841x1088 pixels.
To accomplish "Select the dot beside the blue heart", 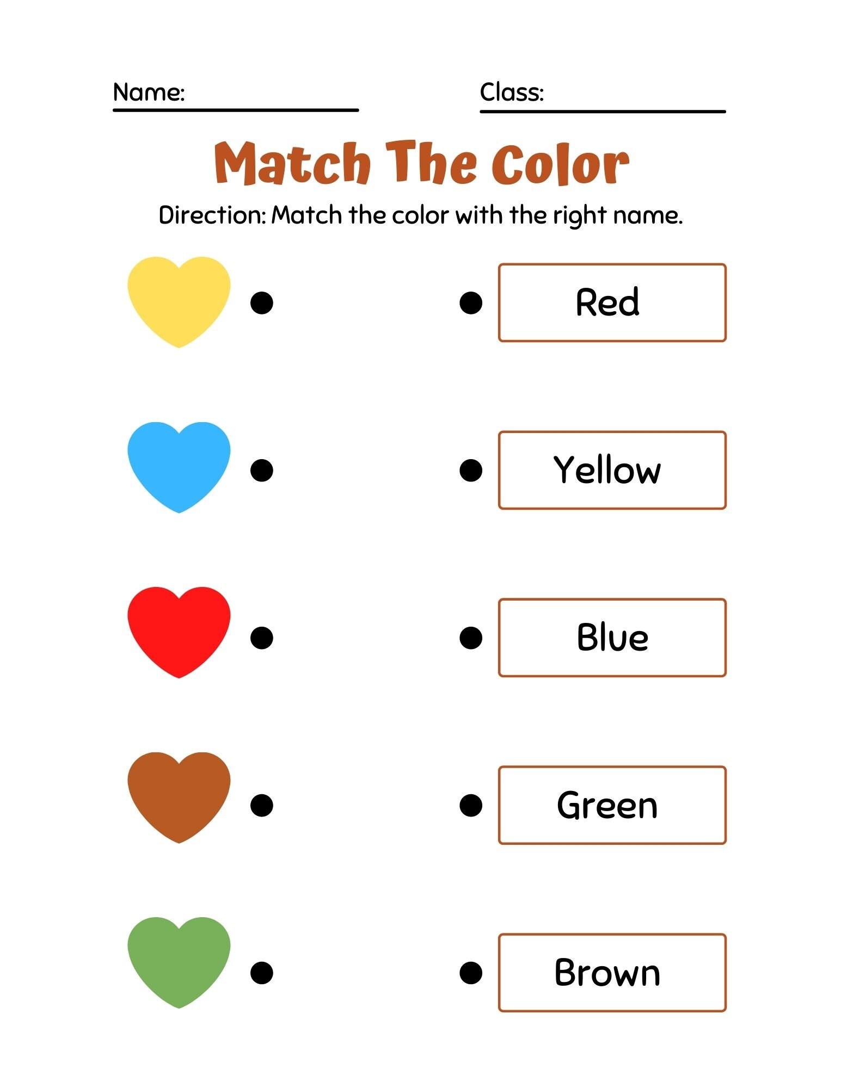I will click(x=261, y=471).
